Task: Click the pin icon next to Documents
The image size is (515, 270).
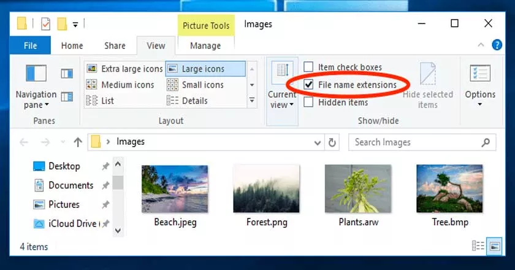Action: coord(105,185)
